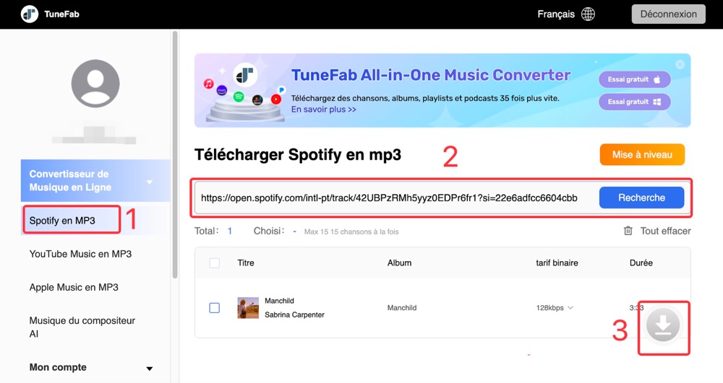Start the Apple free trial (Essai gratuit)
Image resolution: width=723 pixels, height=383 pixels.
[635, 79]
